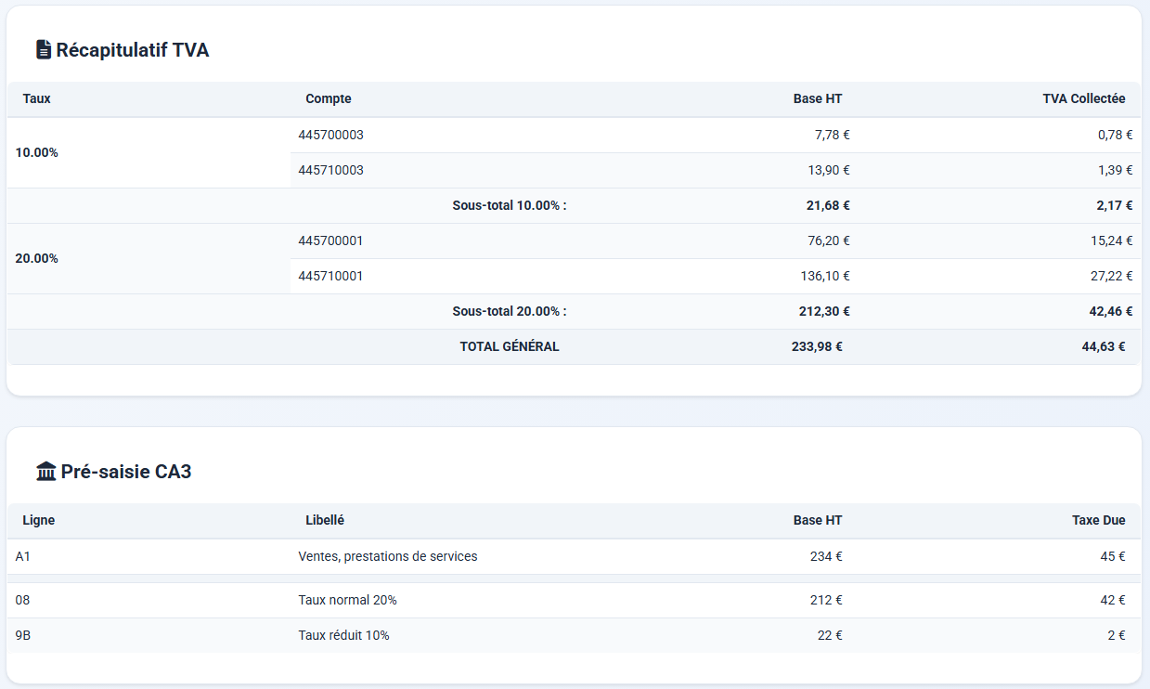This screenshot has height=689, width=1150.
Task: Select the A1 Ventes, prestations de services row
Action: (x=388, y=556)
